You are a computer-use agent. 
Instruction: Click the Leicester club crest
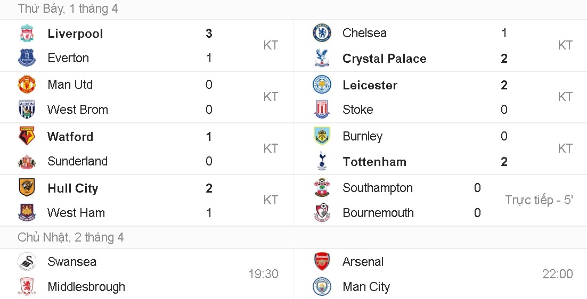click(322, 85)
